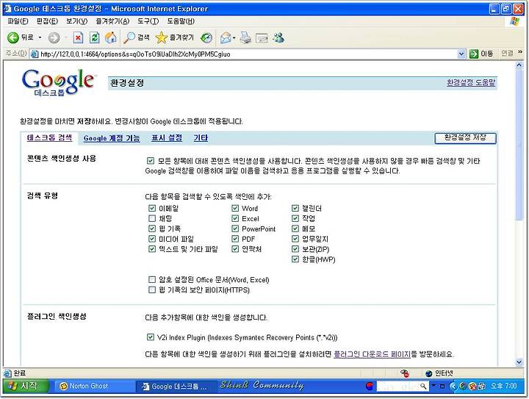
Task: Open the 파일(F) menu
Action: tap(18, 21)
